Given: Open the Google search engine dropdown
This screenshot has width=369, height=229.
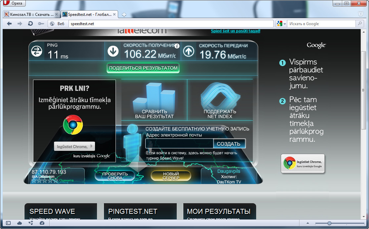Looking at the screenshot, I should pyautogui.click(x=281, y=24).
